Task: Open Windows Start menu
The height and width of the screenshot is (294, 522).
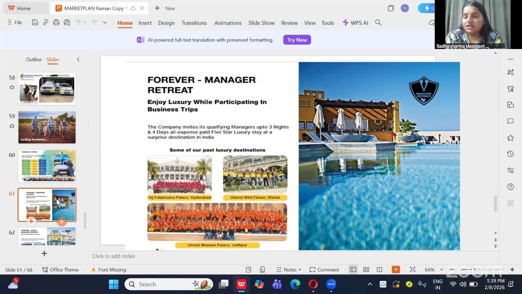Action: click(114, 284)
